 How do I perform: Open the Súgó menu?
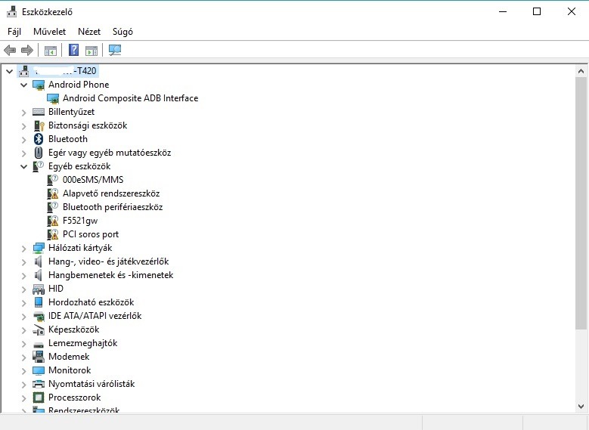tap(122, 32)
